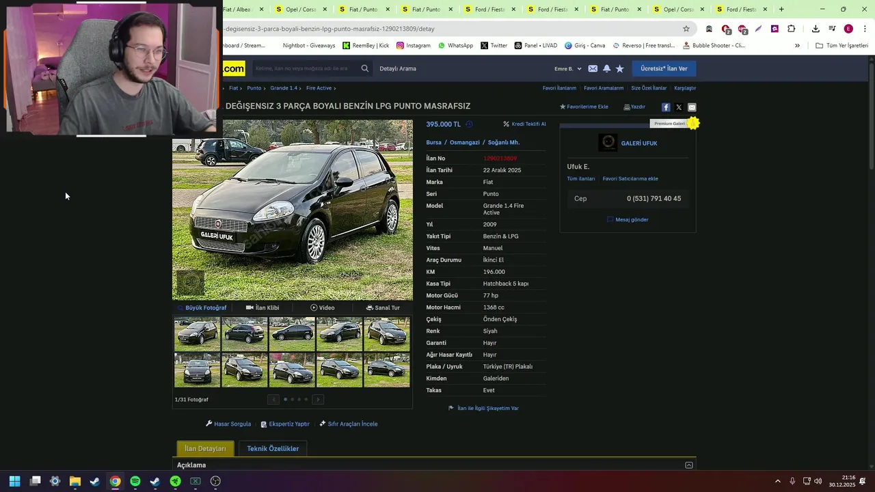Click Grande 1.4 breadcrumb
Viewport: 875px width, 492px height.
click(x=284, y=88)
